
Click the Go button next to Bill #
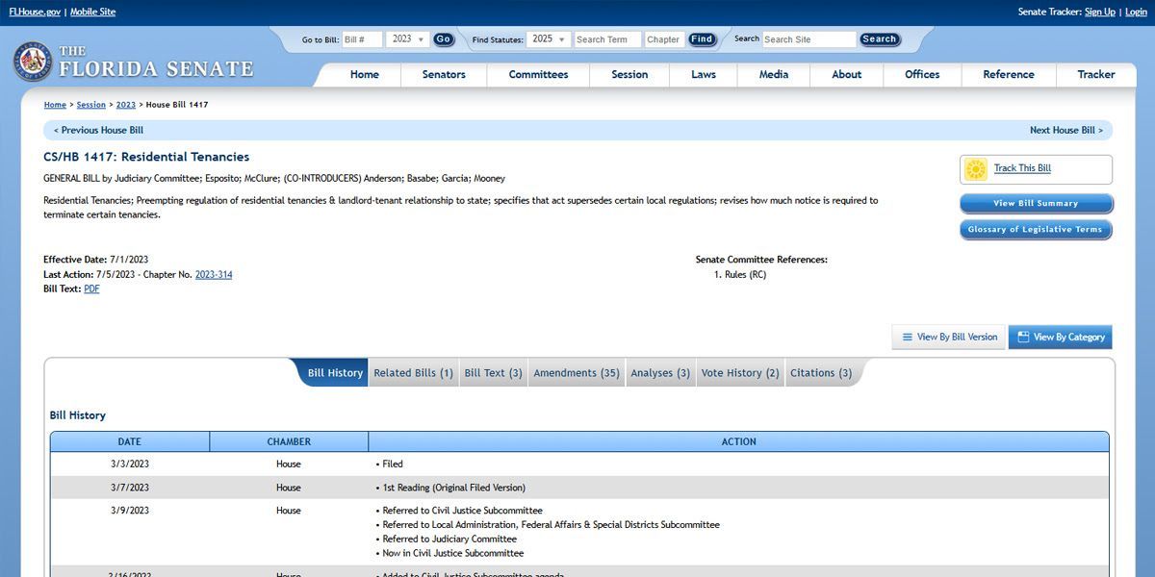point(444,39)
